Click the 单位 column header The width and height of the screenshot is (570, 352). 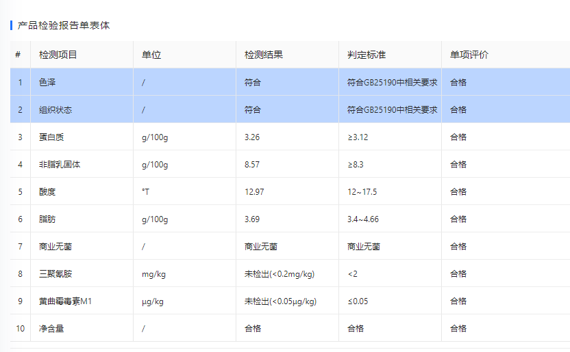151,55
